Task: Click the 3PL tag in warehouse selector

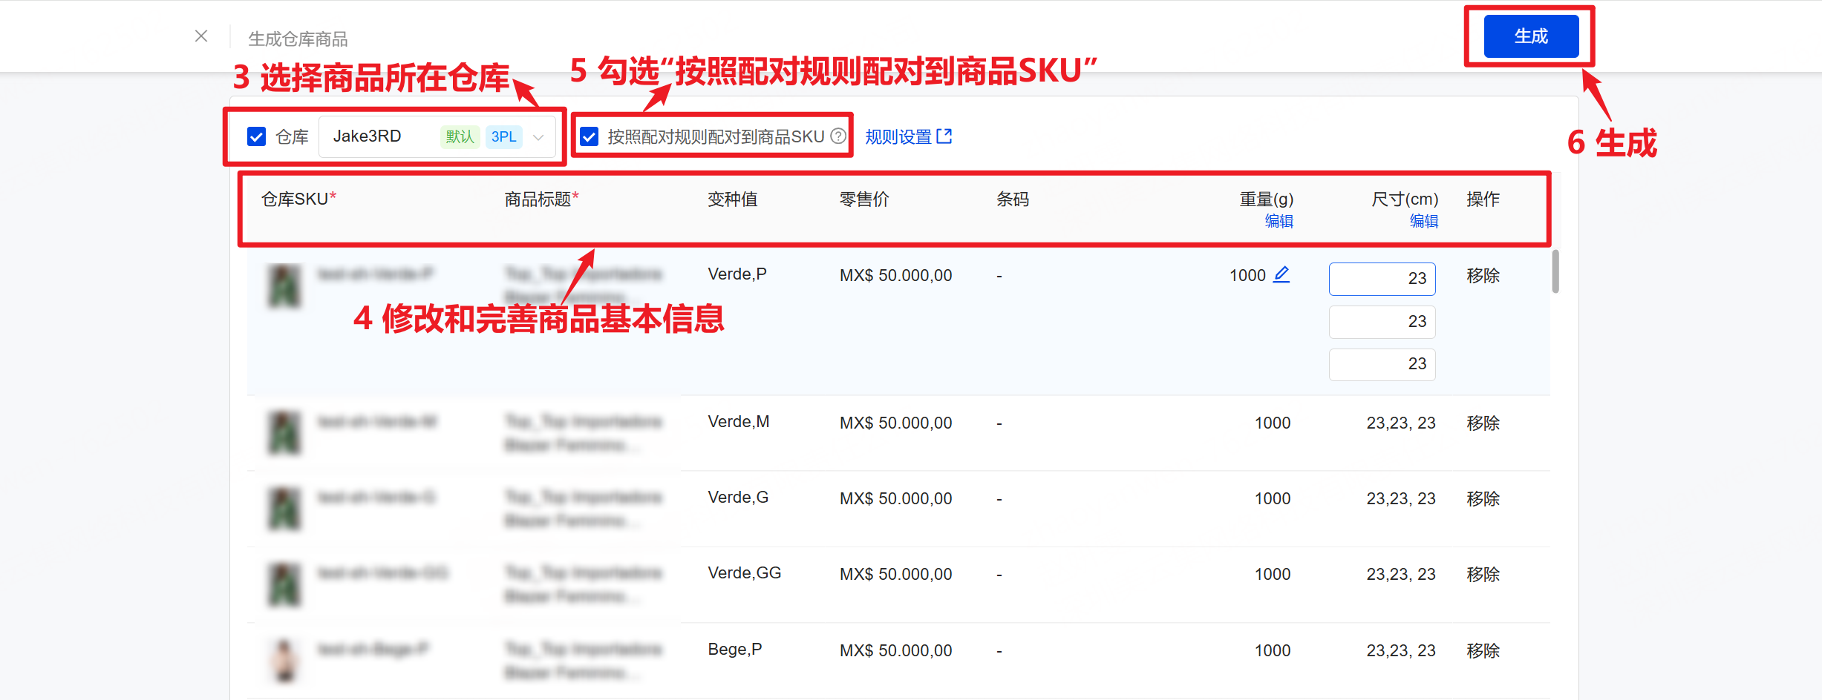Action: coord(504,136)
